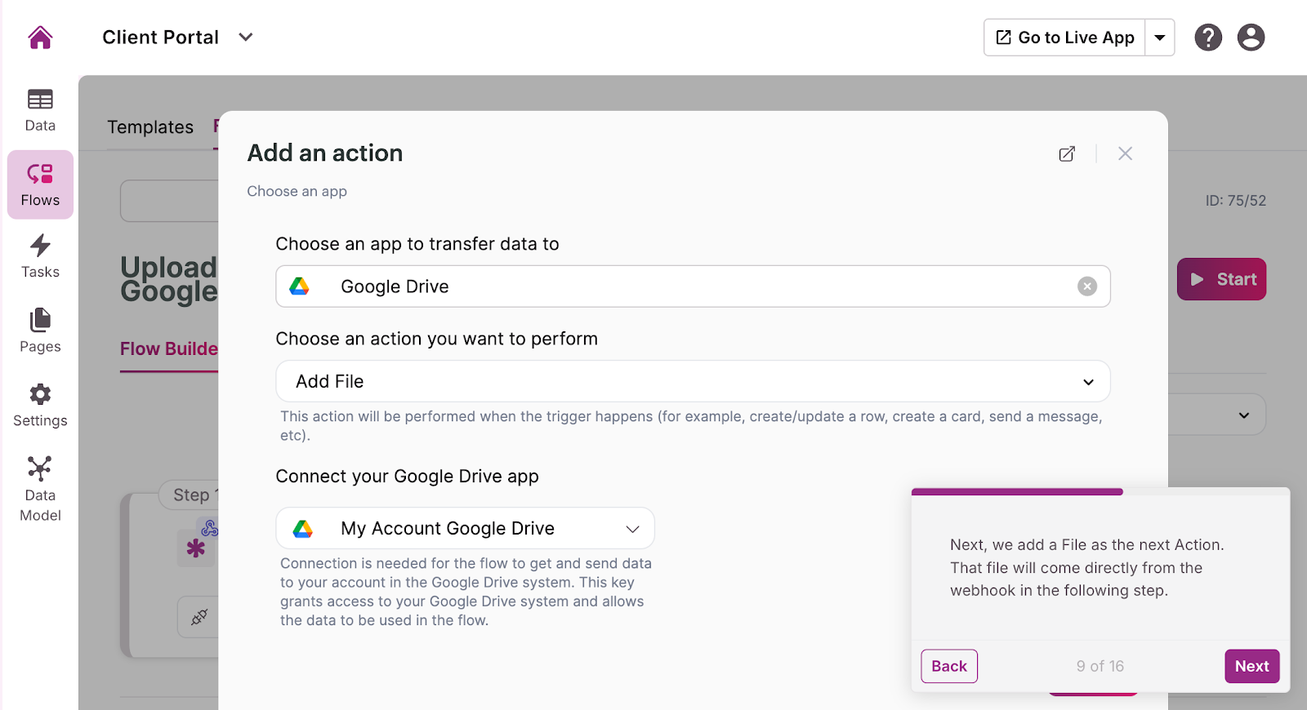Open Data Model in sidebar
Image resolution: width=1307 pixels, height=710 pixels.
[40, 488]
